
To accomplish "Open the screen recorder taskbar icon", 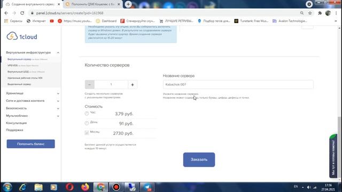I will pos(116,187).
